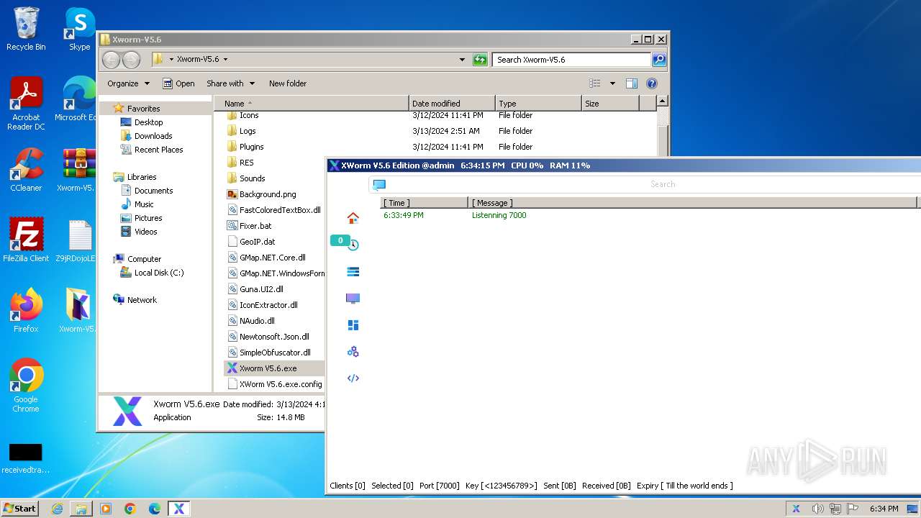Click the blue chat icon beside Search bar

pos(379,184)
